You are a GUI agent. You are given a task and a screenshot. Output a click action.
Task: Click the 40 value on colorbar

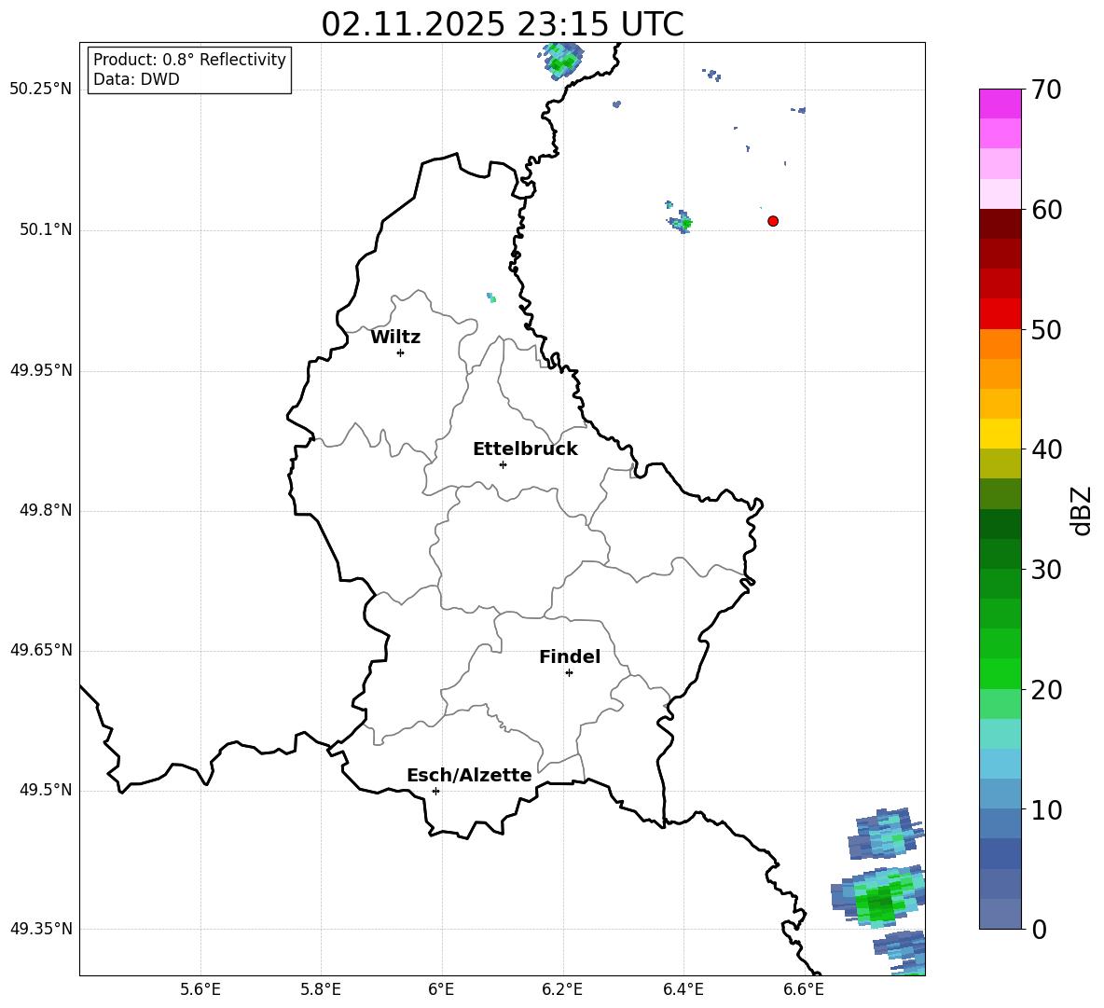1046,449
